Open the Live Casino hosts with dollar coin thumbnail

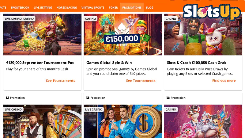(123, 121)
